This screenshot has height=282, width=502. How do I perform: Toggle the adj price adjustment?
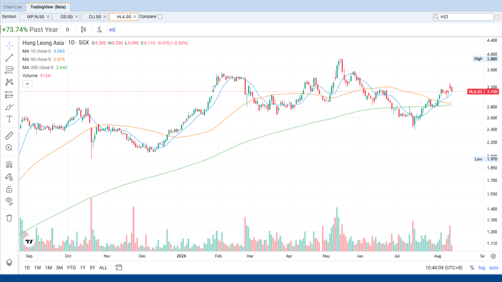coord(112,30)
